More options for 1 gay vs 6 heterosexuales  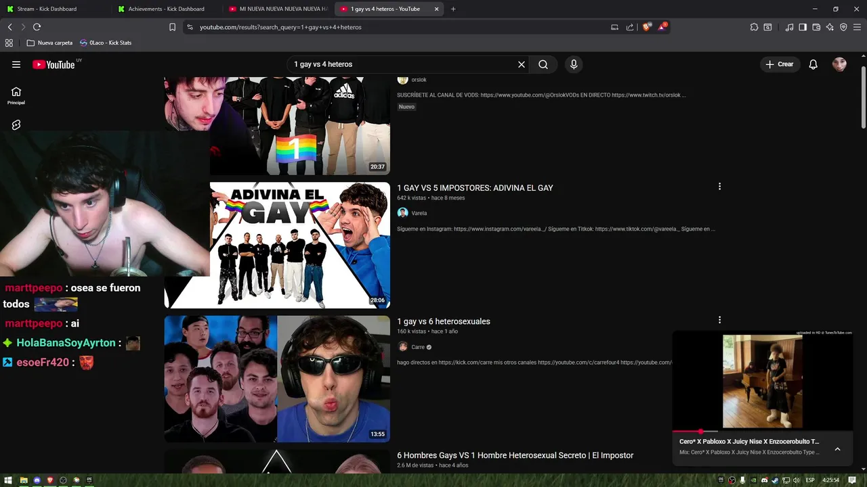point(719,320)
